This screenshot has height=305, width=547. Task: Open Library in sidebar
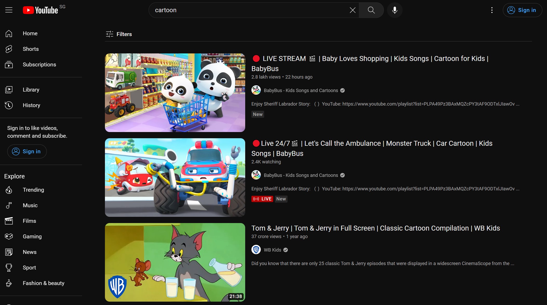(41, 90)
